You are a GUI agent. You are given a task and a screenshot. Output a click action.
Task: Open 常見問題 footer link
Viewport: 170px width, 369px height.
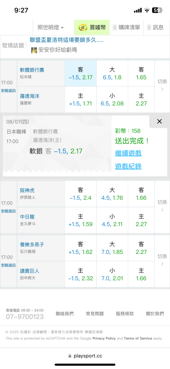tap(95, 314)
